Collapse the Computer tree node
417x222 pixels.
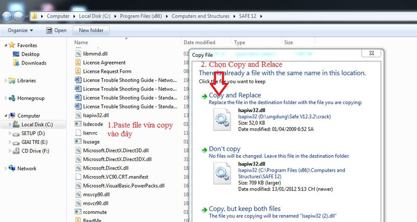click(x=6, y=116)
